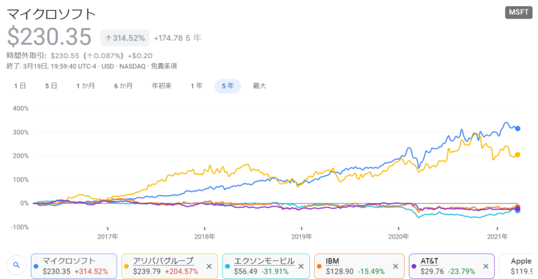
Task: Click the 100% y-axis label
Action: click(x=21, y=180)
